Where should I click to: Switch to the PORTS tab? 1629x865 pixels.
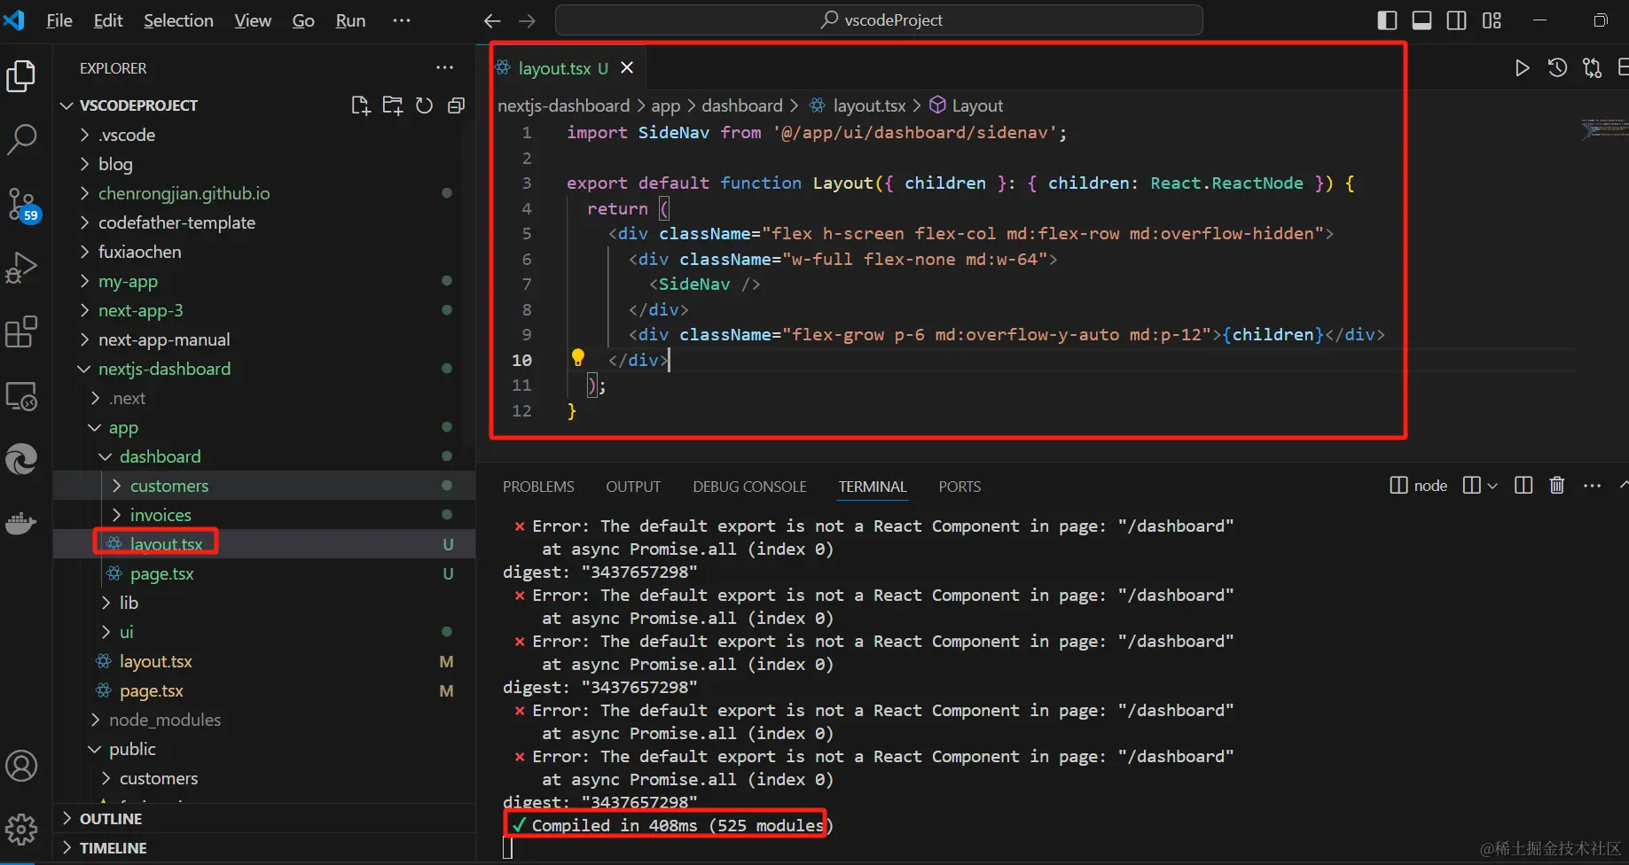(x=959, y=487)
